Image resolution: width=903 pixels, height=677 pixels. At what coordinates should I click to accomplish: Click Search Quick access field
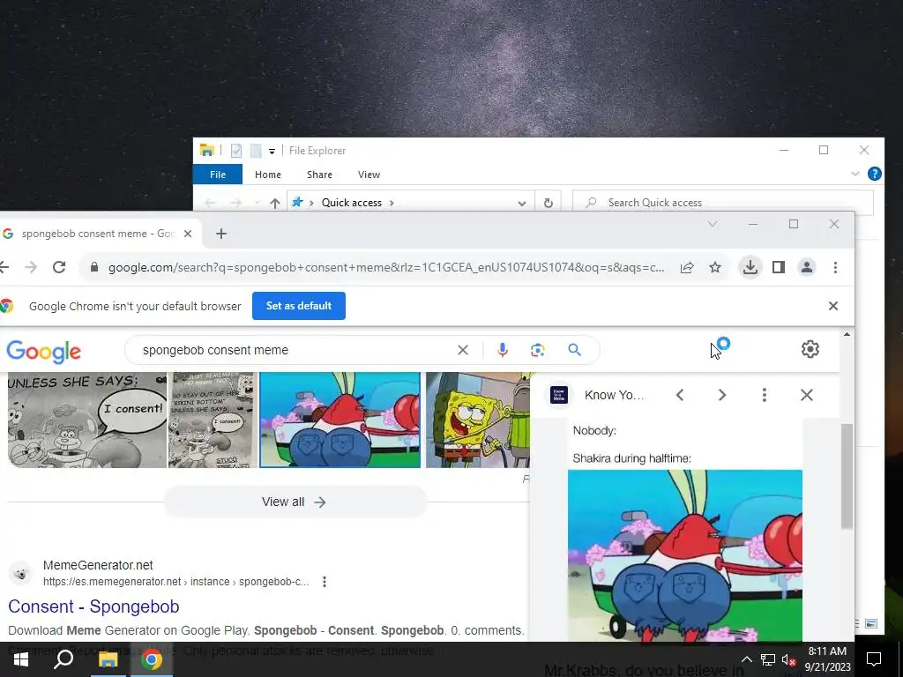click(x=723, y=203)
